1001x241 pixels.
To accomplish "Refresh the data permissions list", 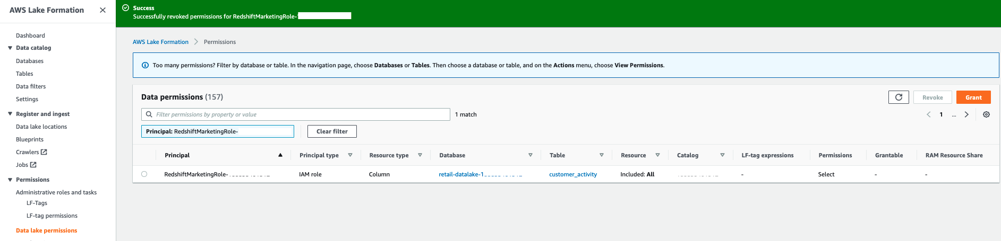I will tap(899, 97).
